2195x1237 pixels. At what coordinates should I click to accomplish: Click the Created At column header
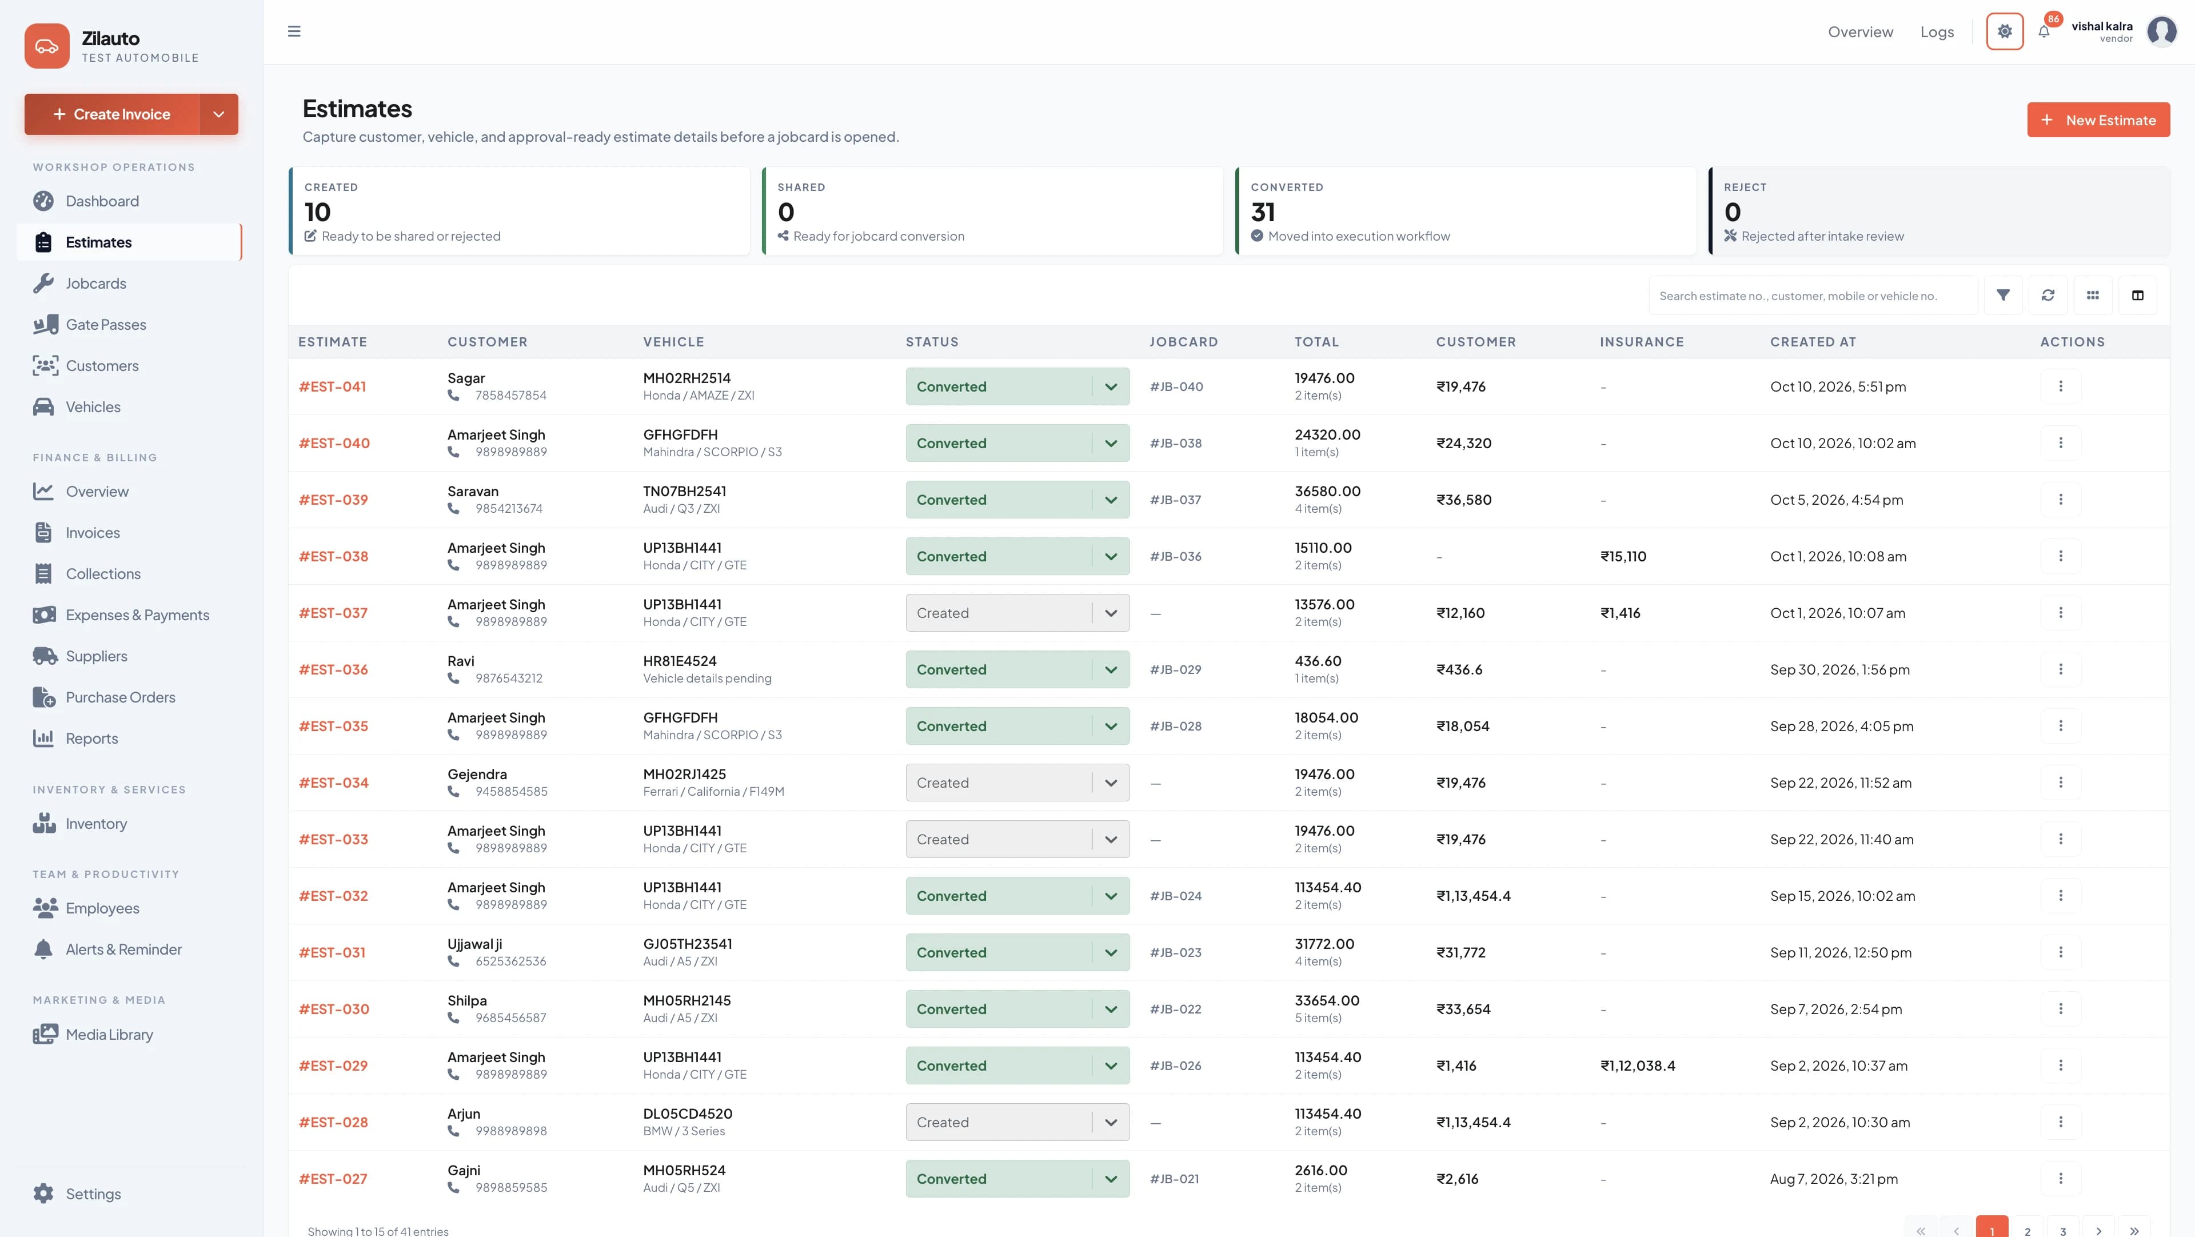click(1813, 342)
